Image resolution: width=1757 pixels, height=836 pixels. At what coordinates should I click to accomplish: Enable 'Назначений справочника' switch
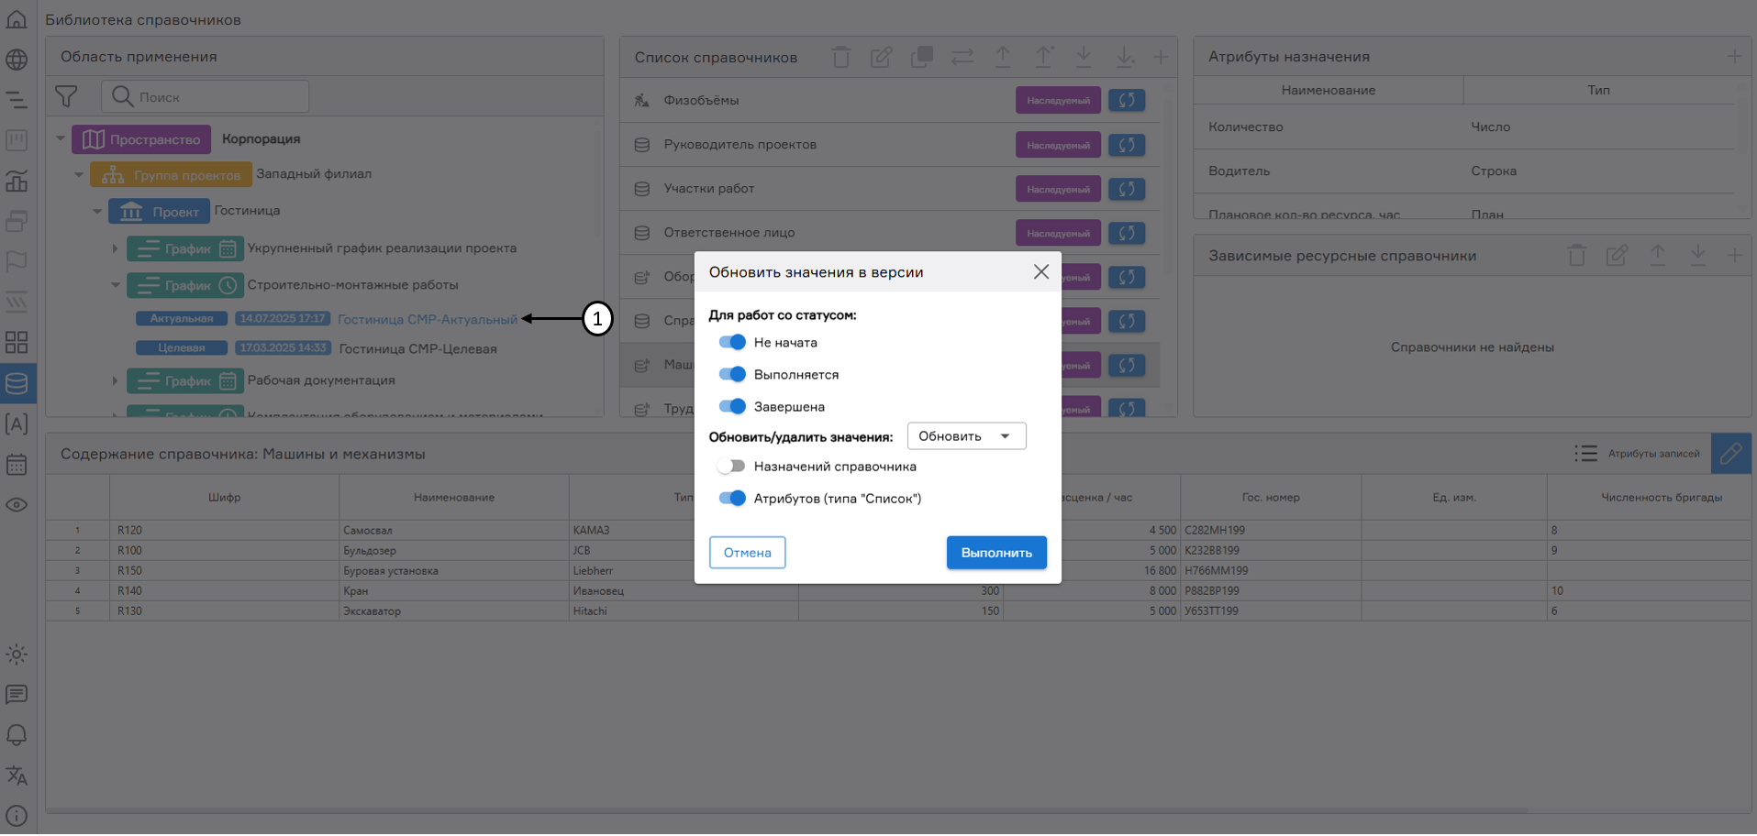tap(732, 467)
